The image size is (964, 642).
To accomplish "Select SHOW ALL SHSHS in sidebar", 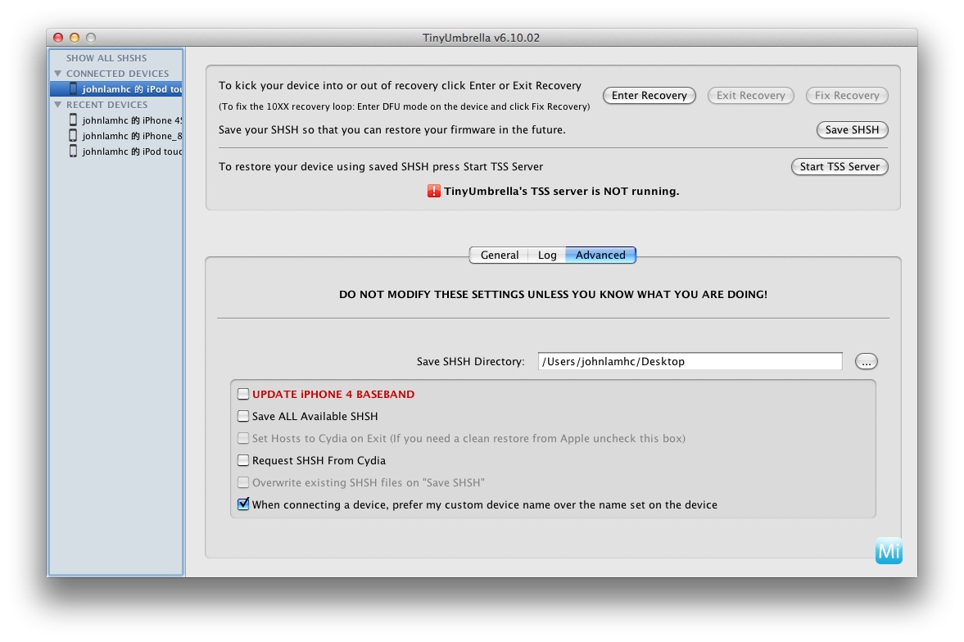I will pos(106,58).
